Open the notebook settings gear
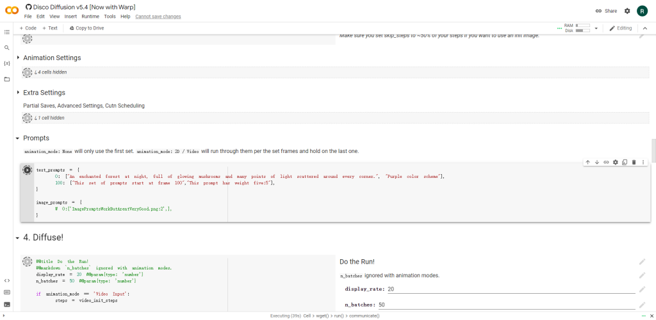The width and height of the screenshot is (656, 320). click(627, 11)
